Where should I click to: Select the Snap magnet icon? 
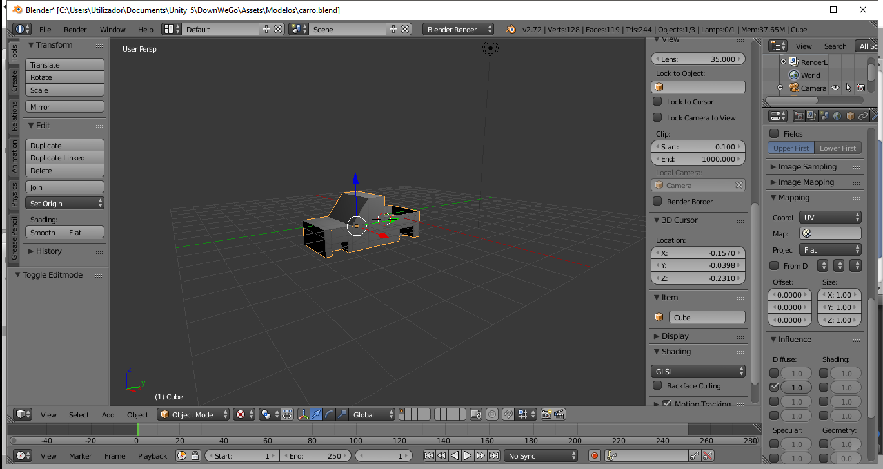point(509,414)
